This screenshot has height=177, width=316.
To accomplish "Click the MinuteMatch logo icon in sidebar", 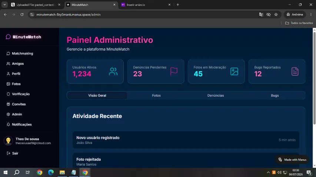I will click(x=8, y=37).
